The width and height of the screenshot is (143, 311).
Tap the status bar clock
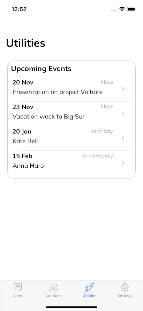click(x=19, y=9)
